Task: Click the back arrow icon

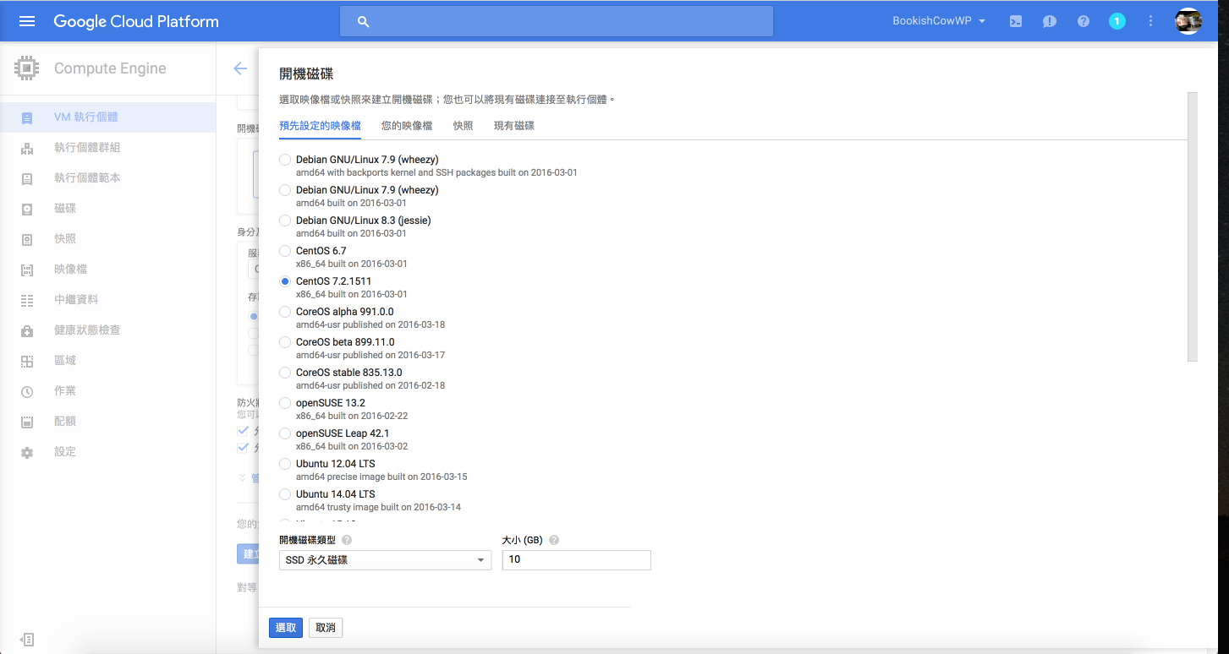Action: (x=240, y=68)
